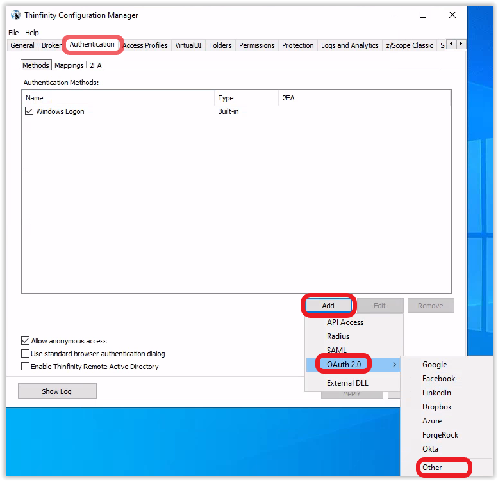This screenshot has height=481, width=498.
Task: Go to the Protection tab
Action: pyautogui.click(x=297, y=45)
